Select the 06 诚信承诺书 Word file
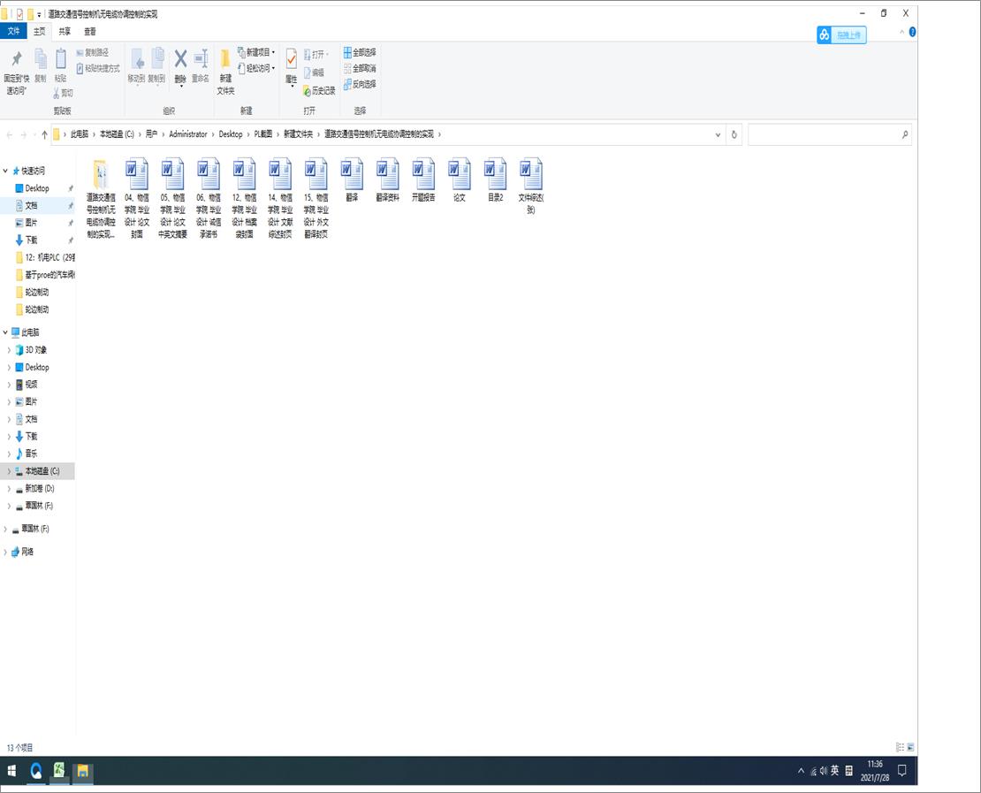This screenshot has height=793, width=981. [x=209, y=198]
